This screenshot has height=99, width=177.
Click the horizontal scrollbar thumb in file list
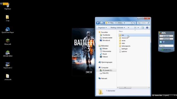pyautogui.click(x=125, y=87)
